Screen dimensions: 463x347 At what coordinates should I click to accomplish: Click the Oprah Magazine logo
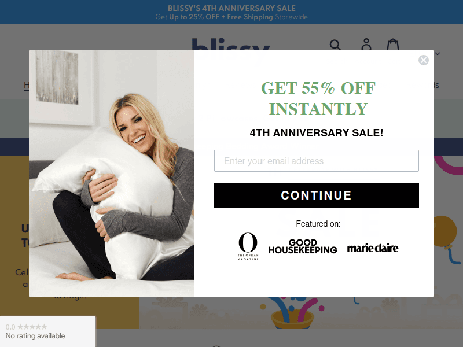coord(248,246)
